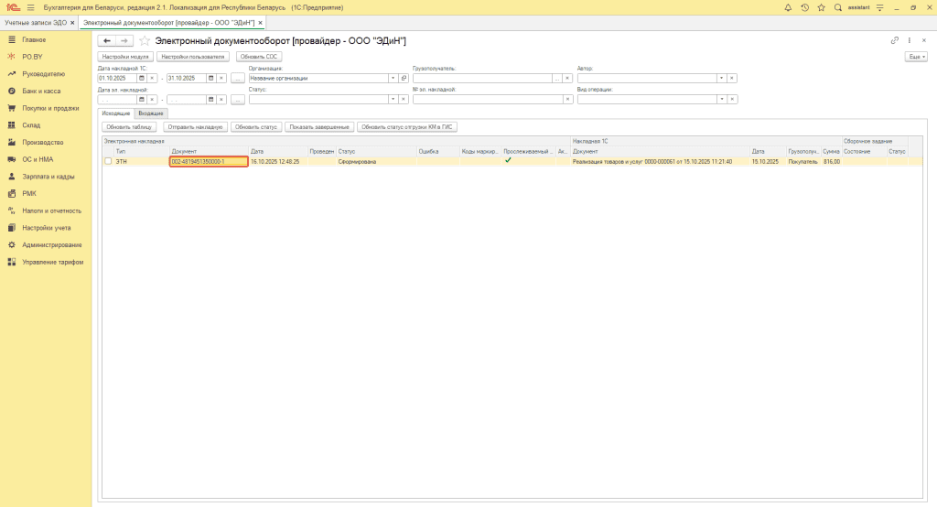Open Банк и касса section
This screenshot has height=507, width=937.
pos(42,92)
